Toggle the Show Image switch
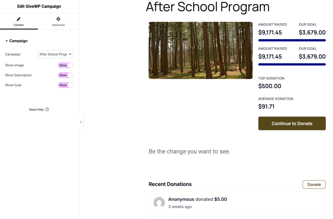Image resolution: width=333 pixels, height=219 pixels. point(65,65)
